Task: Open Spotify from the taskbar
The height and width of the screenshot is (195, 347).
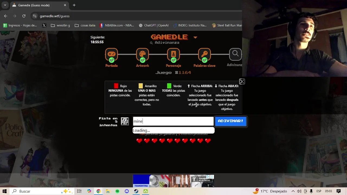Action: pyautogui.click(x=117, y=191)
